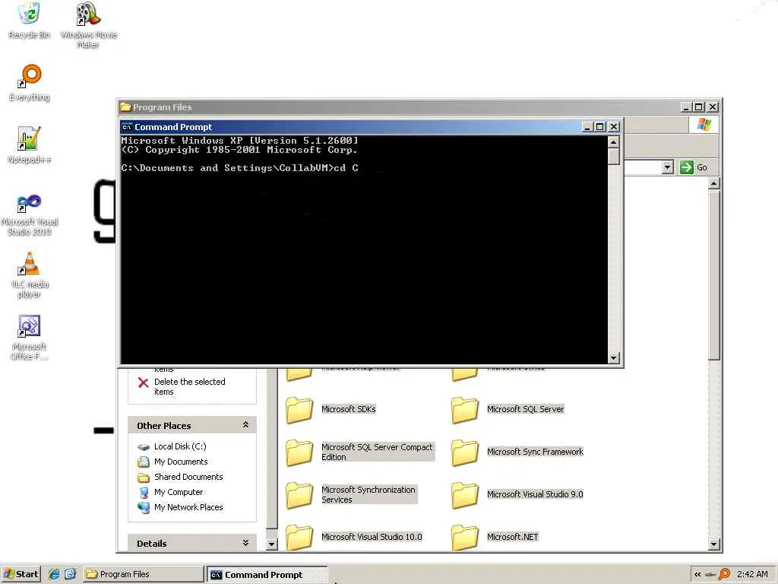Collapse the Other Places panel
The image size is (778, 584).
245,425
